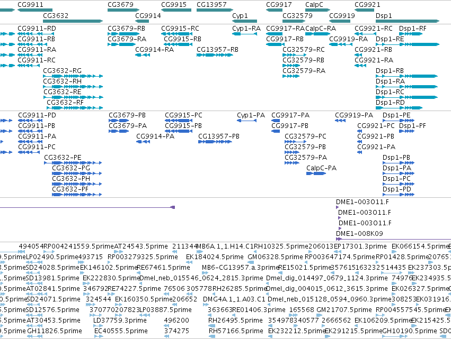
Task: Click protein CG9915-PC label
Action: [183, 115]
